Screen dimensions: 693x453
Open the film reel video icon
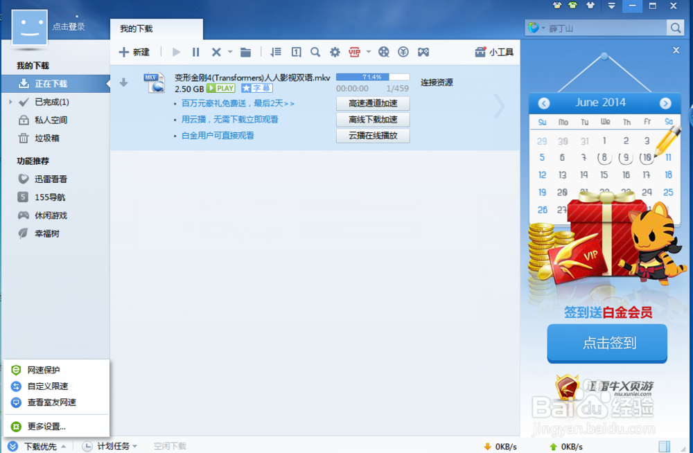point(384,52)
